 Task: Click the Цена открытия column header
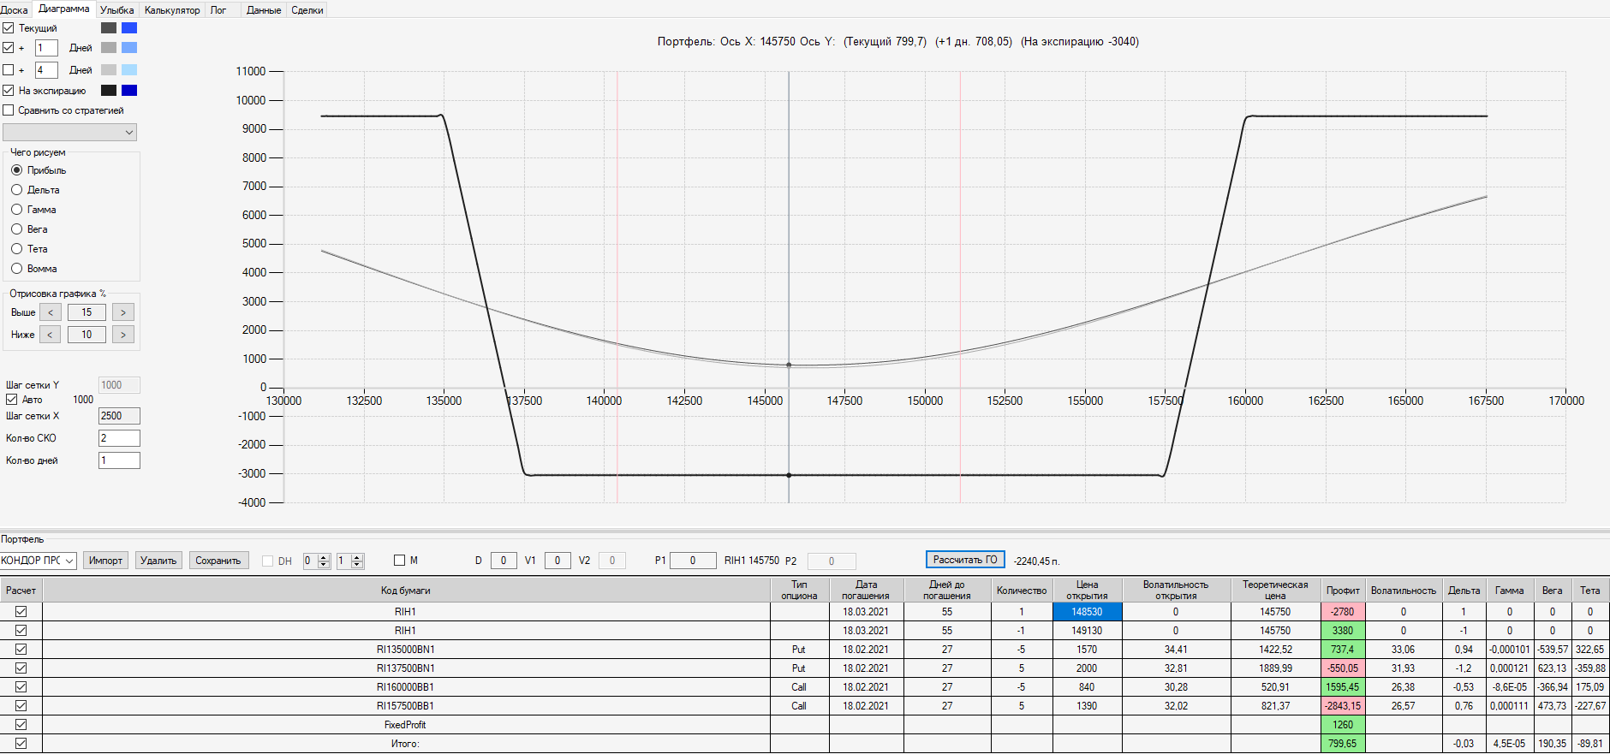(1087, 591)
